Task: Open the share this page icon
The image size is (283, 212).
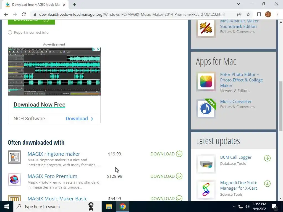Action: pos(239,14)
